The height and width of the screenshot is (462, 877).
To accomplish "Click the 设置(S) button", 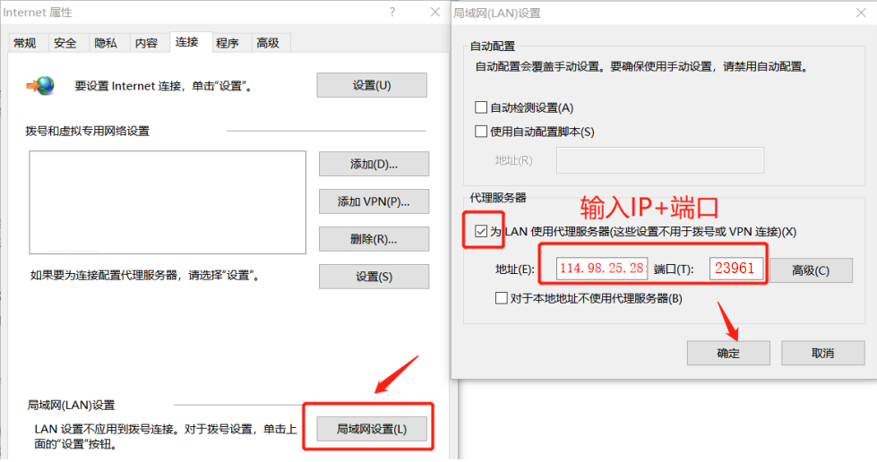I will (374, 277).
